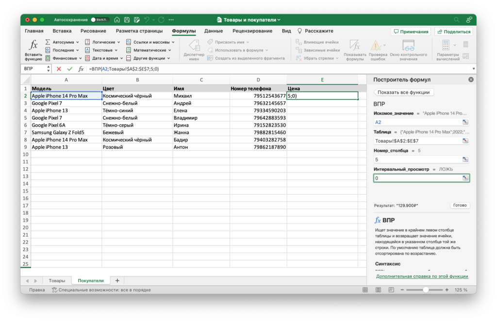
Task: Open the Главная ribbon tab
Action: (34, 31)
